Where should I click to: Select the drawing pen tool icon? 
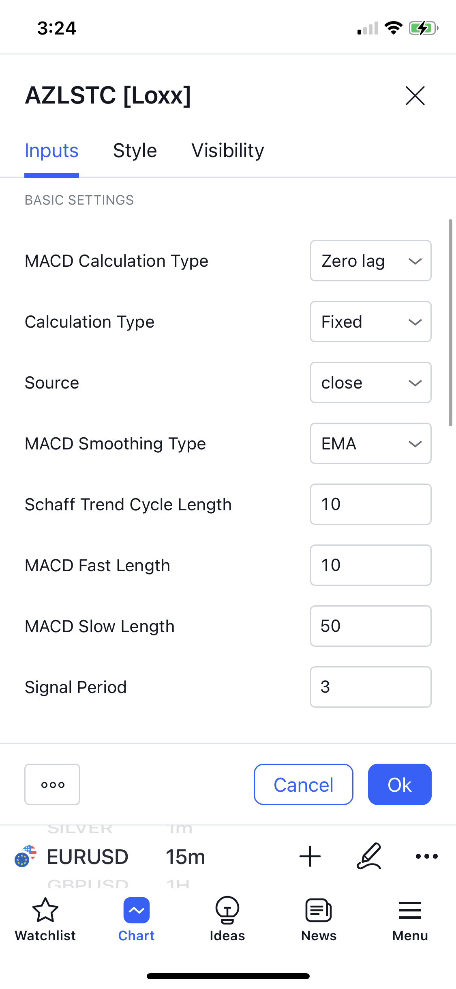369,856
